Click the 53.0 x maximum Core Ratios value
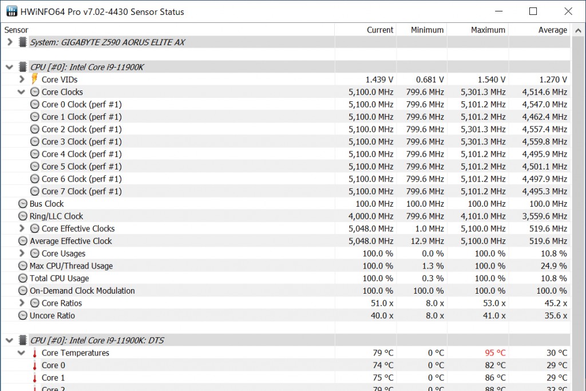Viewport: 586px width, 391px height. tap(494, 303)
